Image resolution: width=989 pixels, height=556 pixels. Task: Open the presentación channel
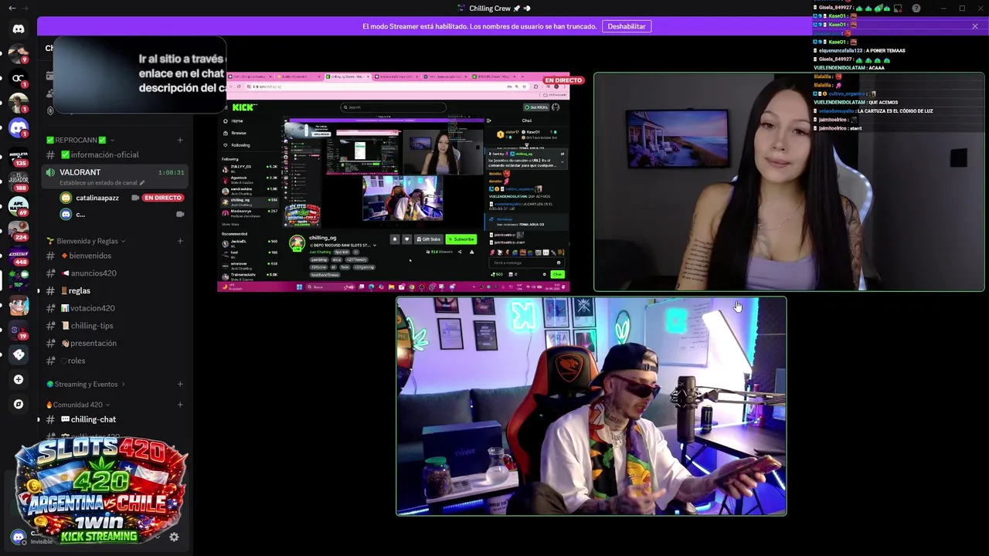coord(113,344)
